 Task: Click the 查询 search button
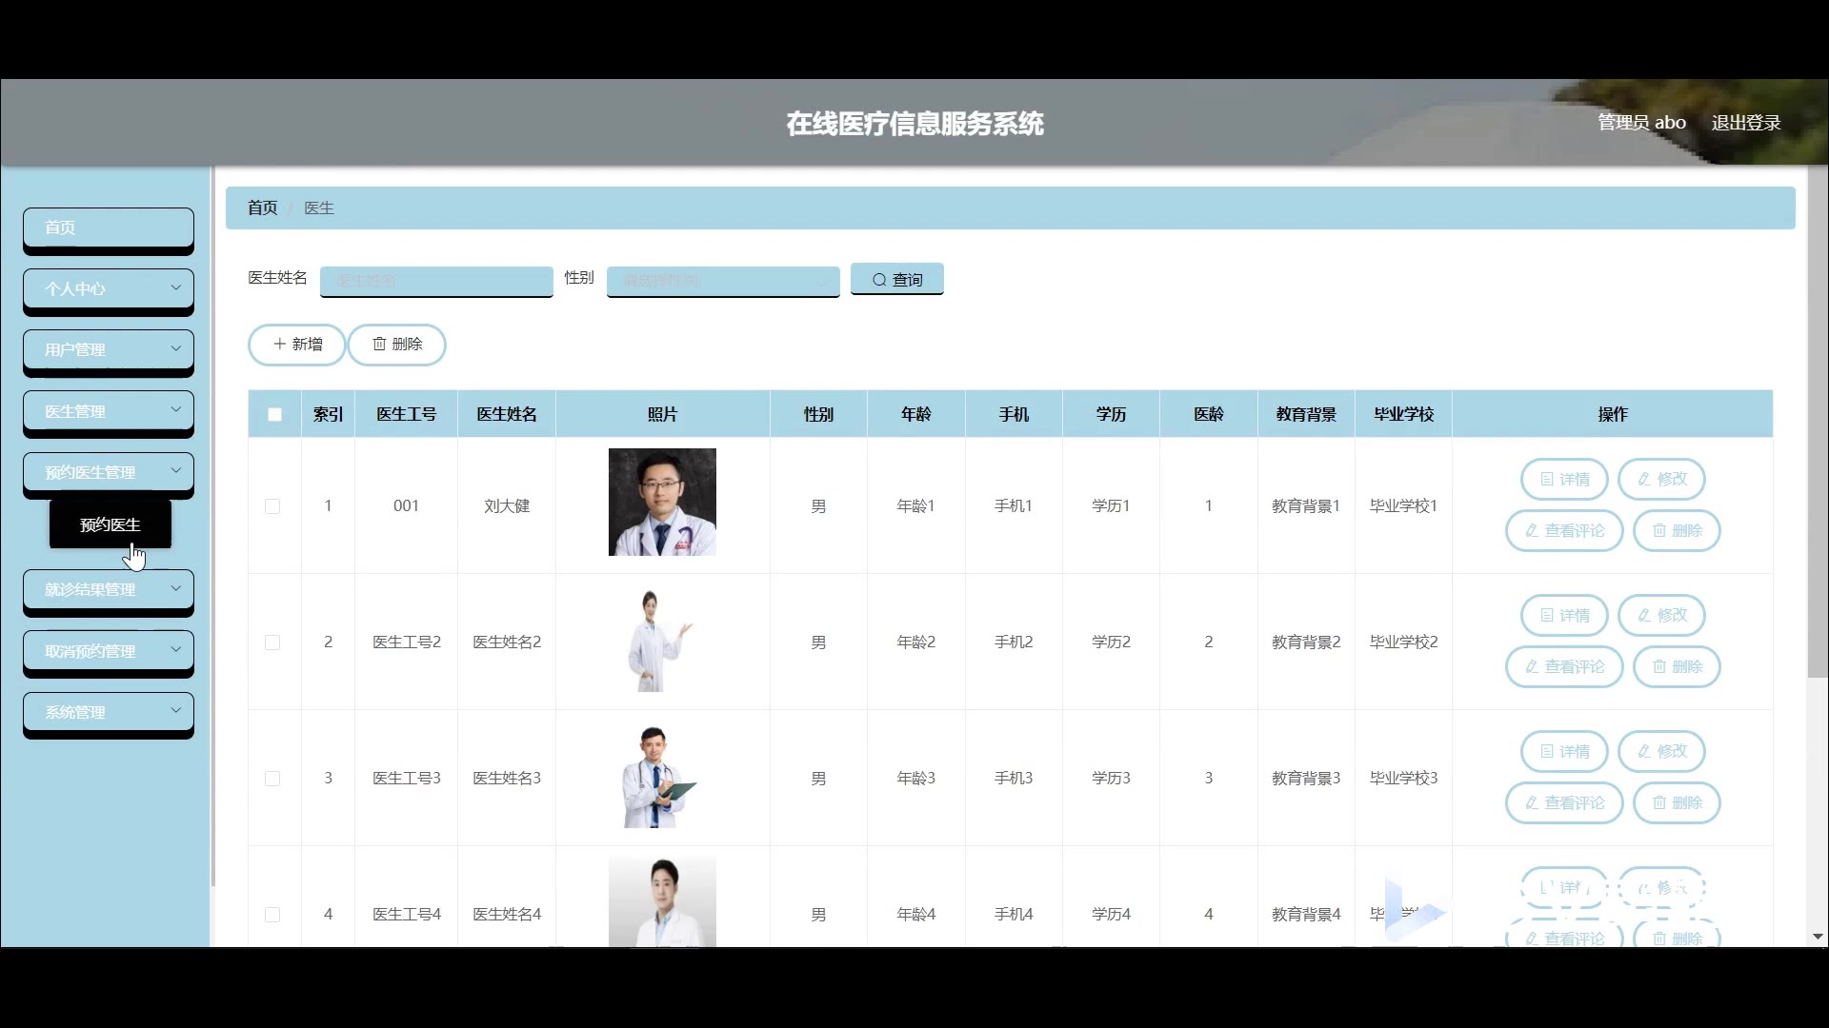click(x=896, y=279)
